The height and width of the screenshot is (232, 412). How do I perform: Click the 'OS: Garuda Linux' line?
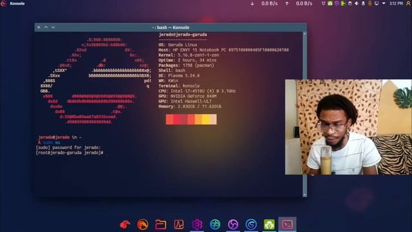[x=178, y=44]
